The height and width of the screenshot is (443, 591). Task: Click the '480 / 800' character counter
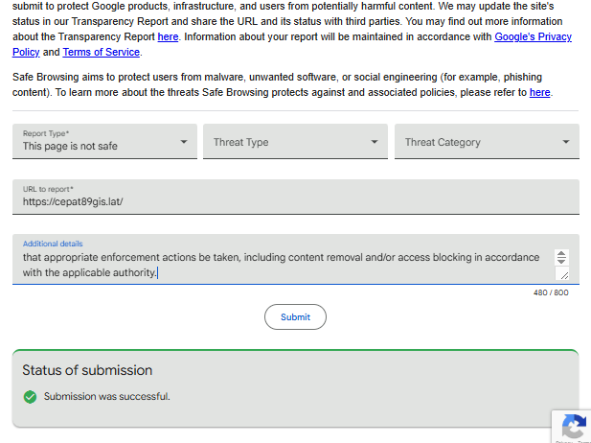tap(551, 292)
